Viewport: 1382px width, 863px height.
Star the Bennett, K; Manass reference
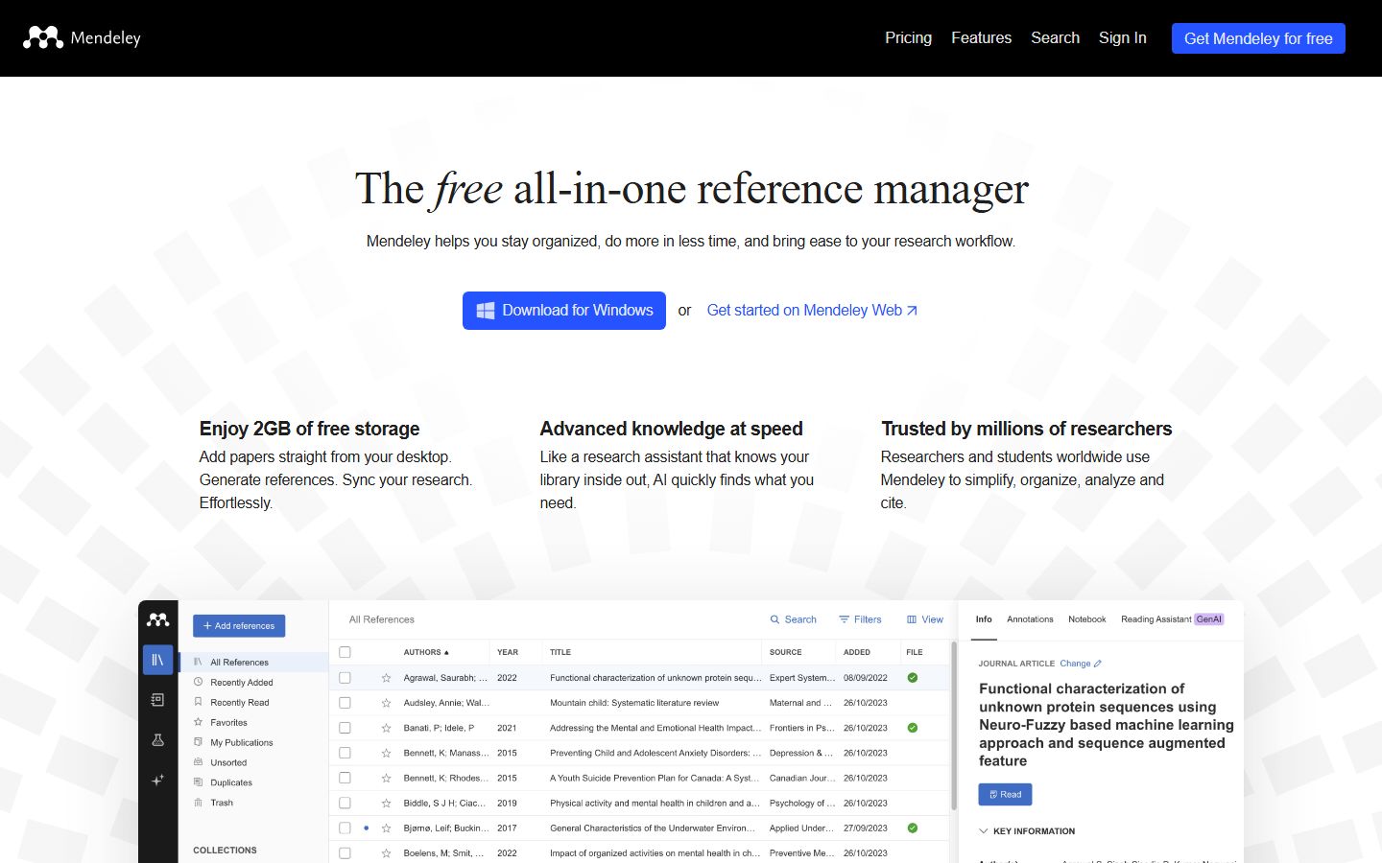tap(386, 753)
